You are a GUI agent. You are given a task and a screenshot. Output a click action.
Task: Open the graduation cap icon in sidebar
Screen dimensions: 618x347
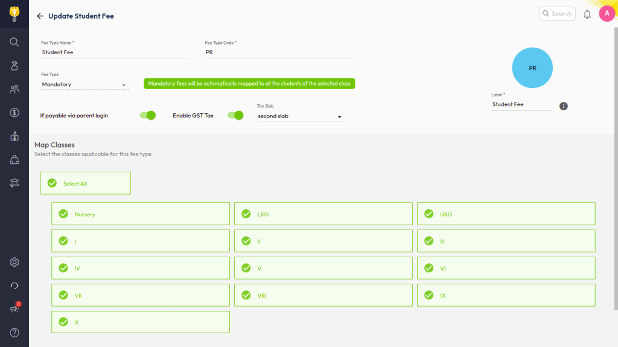click(14, 183)
